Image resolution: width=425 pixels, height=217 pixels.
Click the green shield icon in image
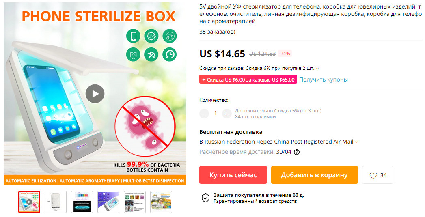coord(133,54)
